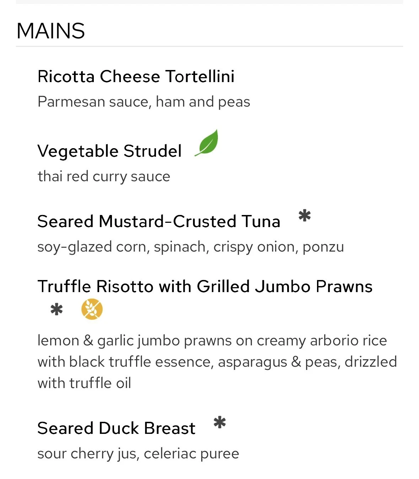Click the yellow gluten-free wheat icon

[92, 309]
